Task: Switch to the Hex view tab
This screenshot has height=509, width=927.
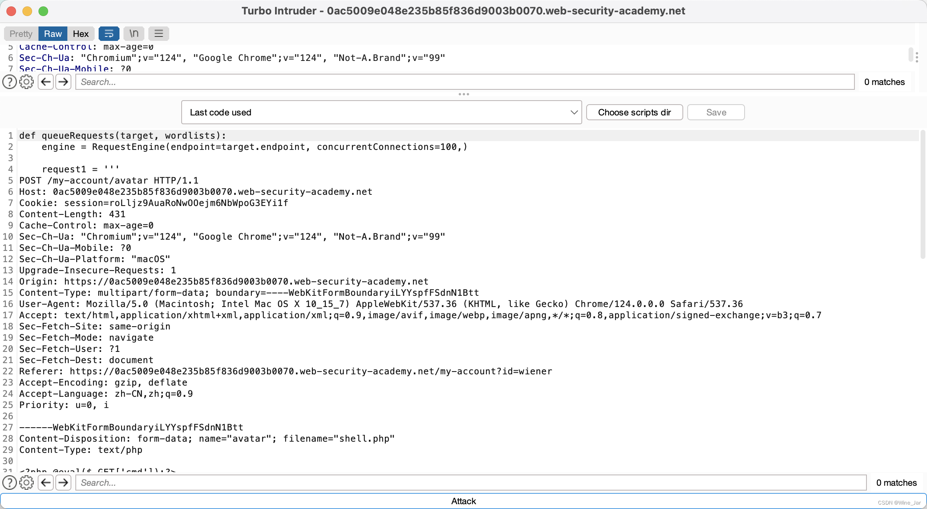Action: [81, 34]
